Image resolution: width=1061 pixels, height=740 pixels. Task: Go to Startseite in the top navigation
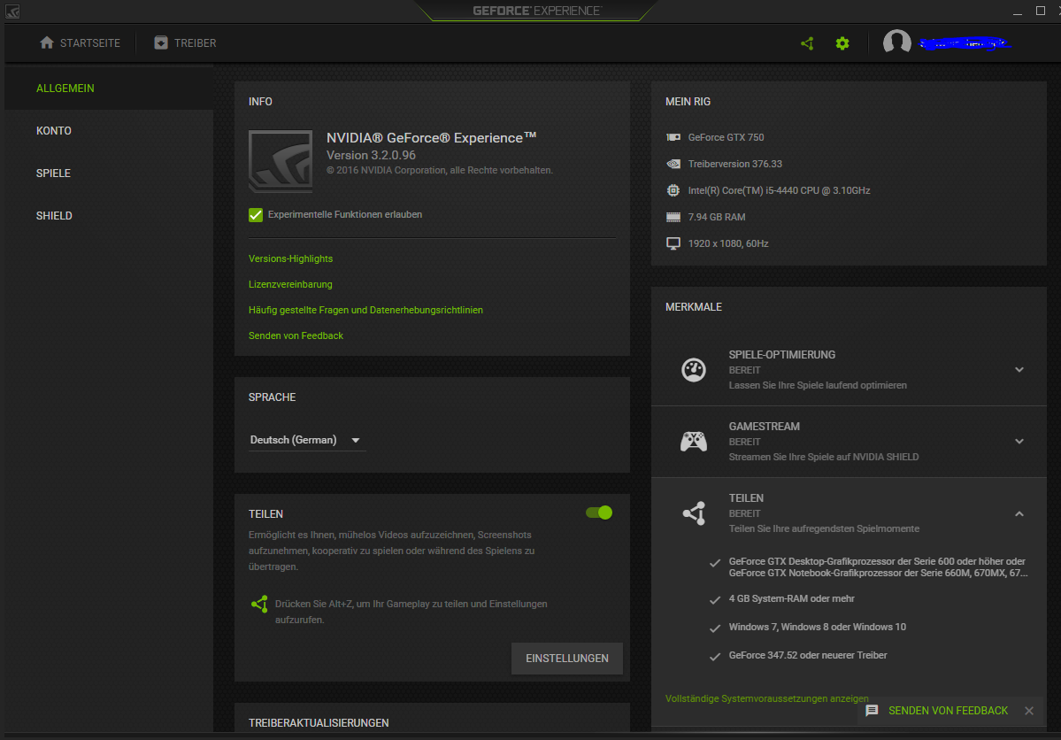[80, 42]
